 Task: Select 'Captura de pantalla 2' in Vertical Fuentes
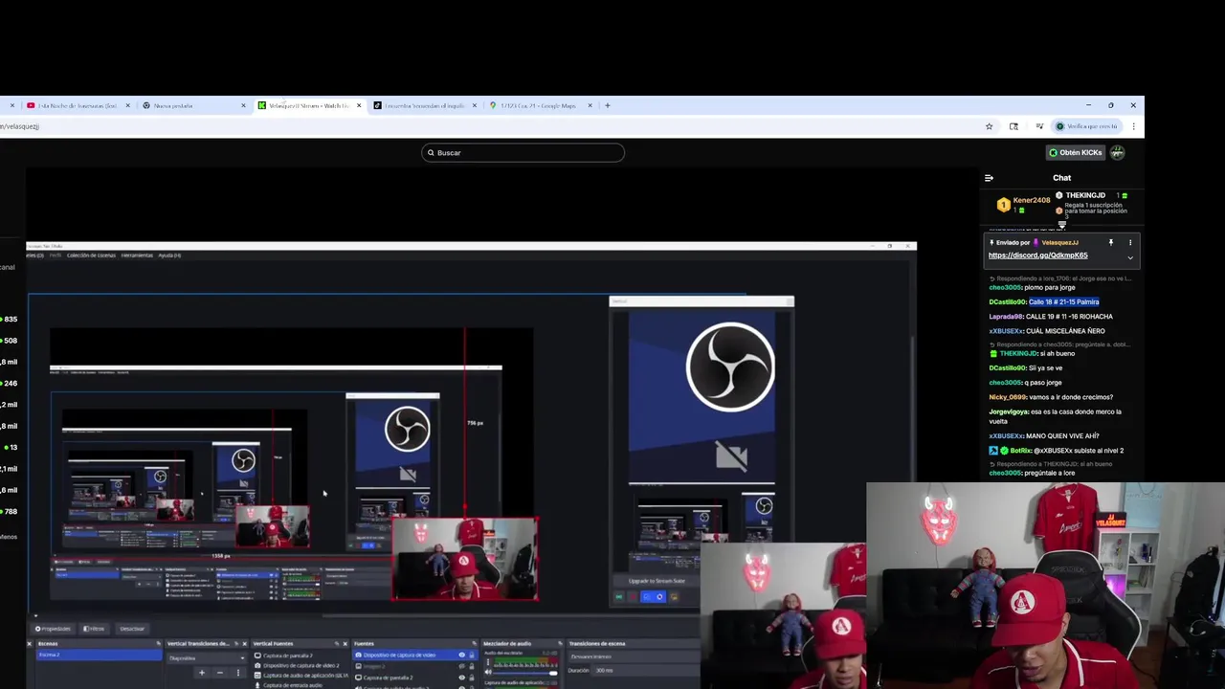[298, 656]
